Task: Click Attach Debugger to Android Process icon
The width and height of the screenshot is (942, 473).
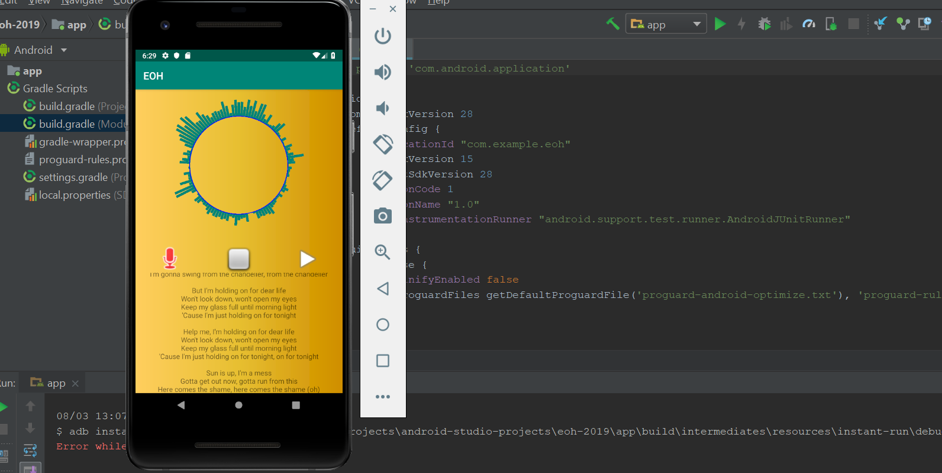Action: point(831,24)
